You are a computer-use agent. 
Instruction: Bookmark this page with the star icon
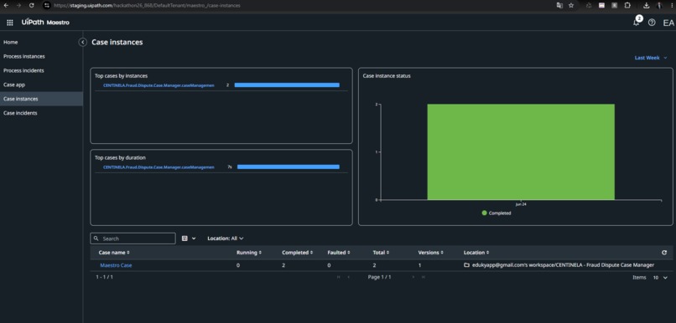[571, 5]
